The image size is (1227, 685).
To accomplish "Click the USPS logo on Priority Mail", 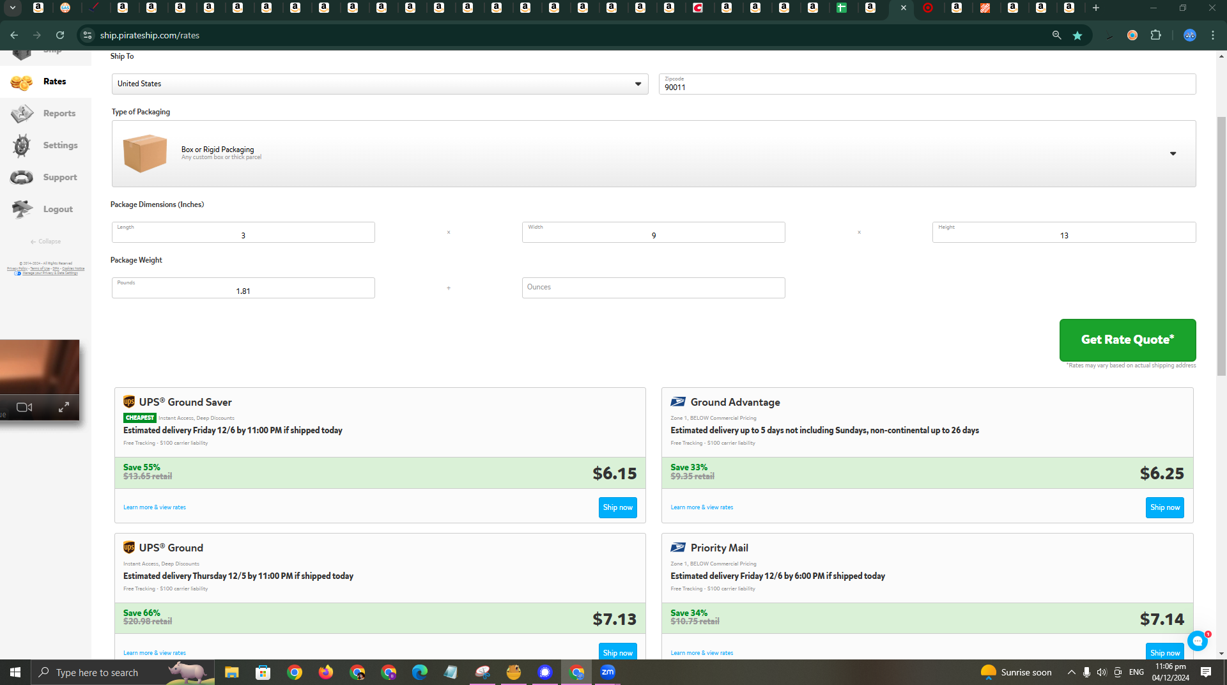I will [x=678, y=548].
